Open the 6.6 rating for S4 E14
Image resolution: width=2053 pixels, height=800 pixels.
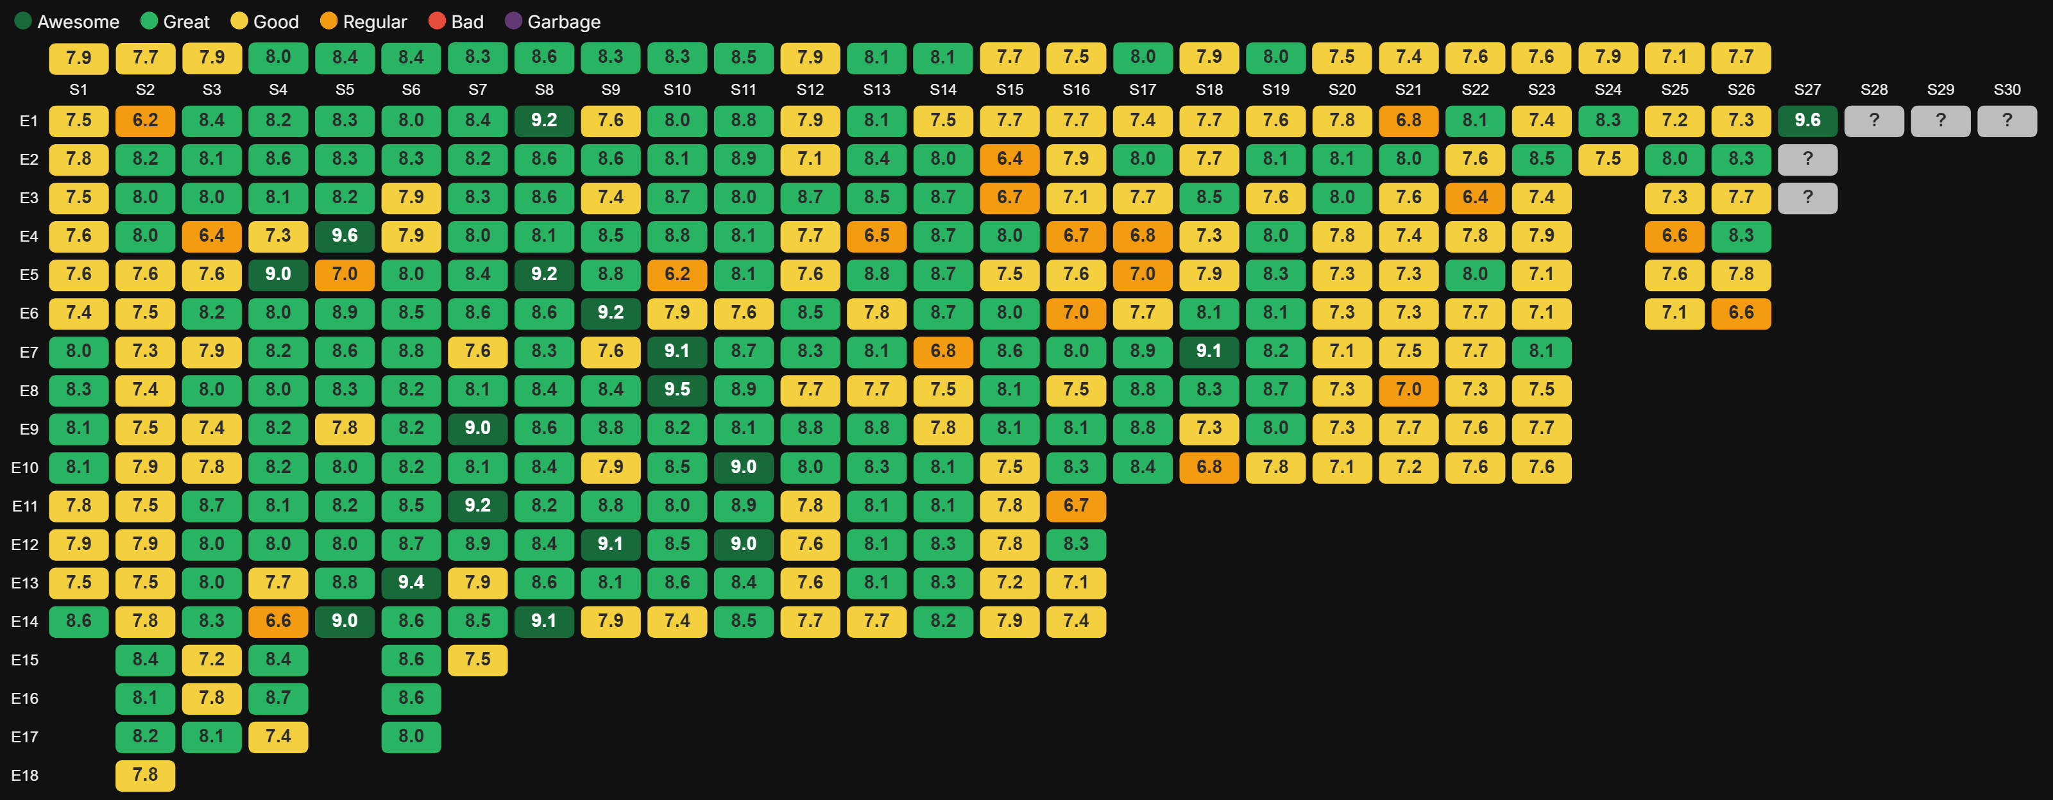[278, 622]
